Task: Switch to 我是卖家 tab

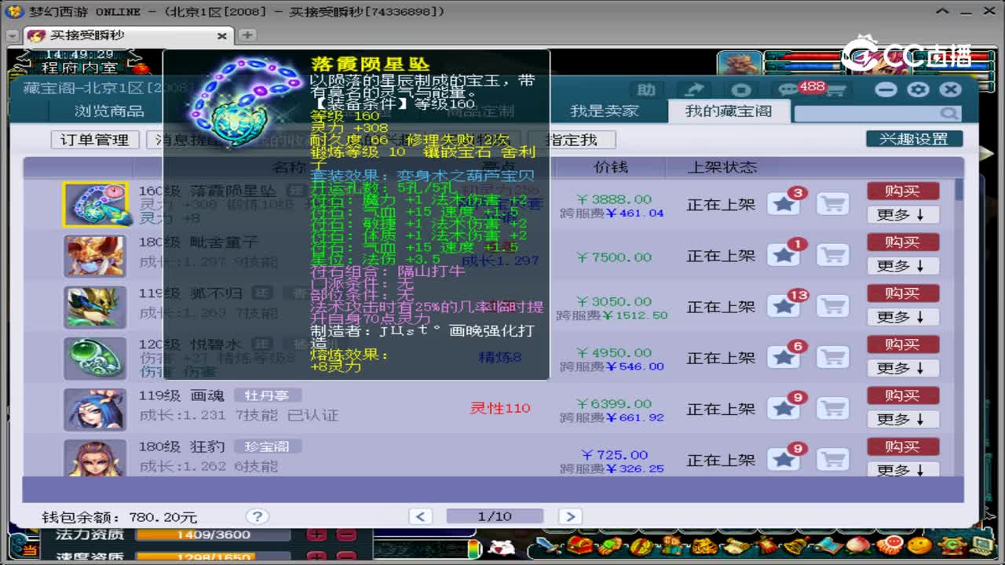Action: point(604,111)
